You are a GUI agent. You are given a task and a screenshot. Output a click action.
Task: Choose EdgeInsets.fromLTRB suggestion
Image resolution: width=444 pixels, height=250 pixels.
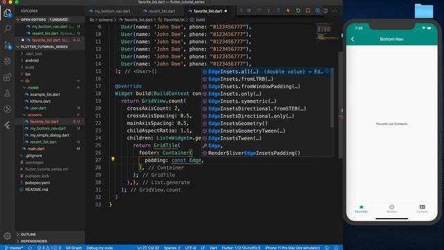click(266, 79)
